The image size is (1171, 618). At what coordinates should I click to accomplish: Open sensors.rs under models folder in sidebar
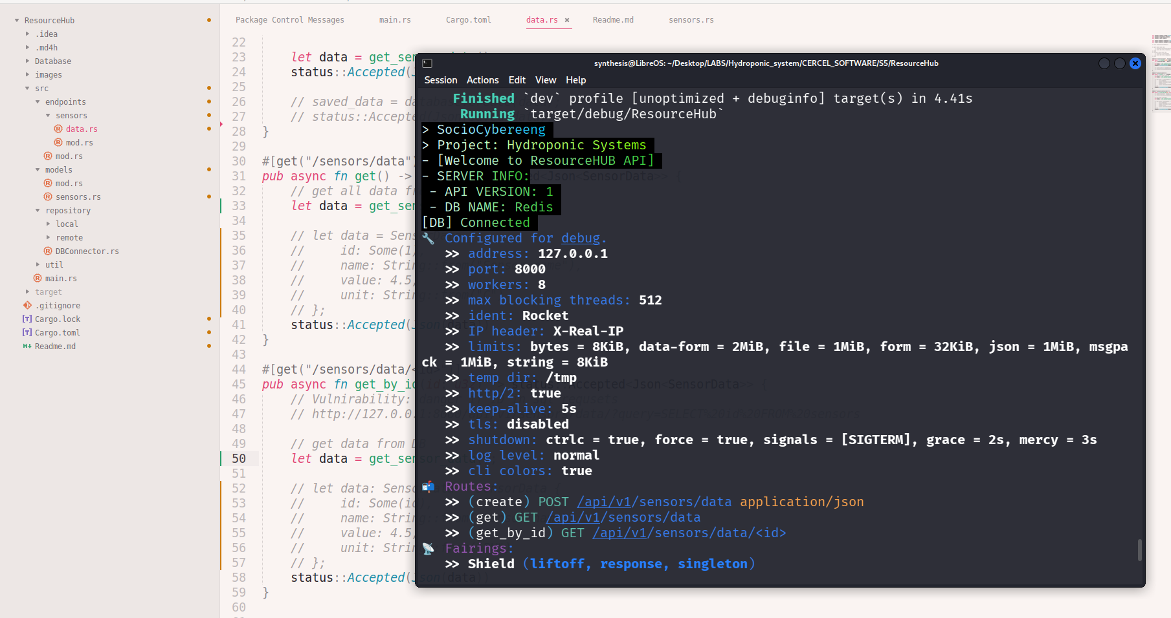click(x=78, y=197)
